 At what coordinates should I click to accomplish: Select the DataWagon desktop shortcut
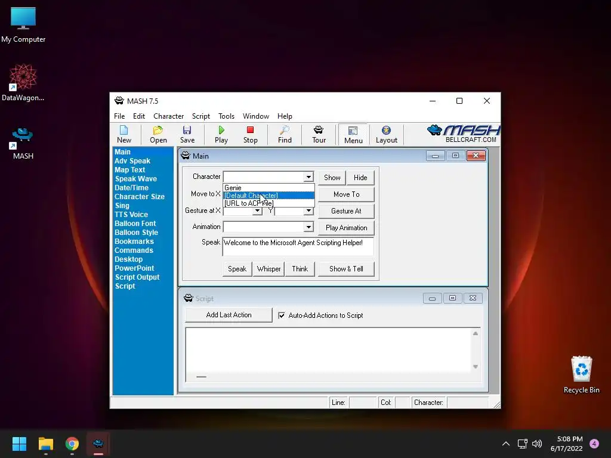pos(23,82)
